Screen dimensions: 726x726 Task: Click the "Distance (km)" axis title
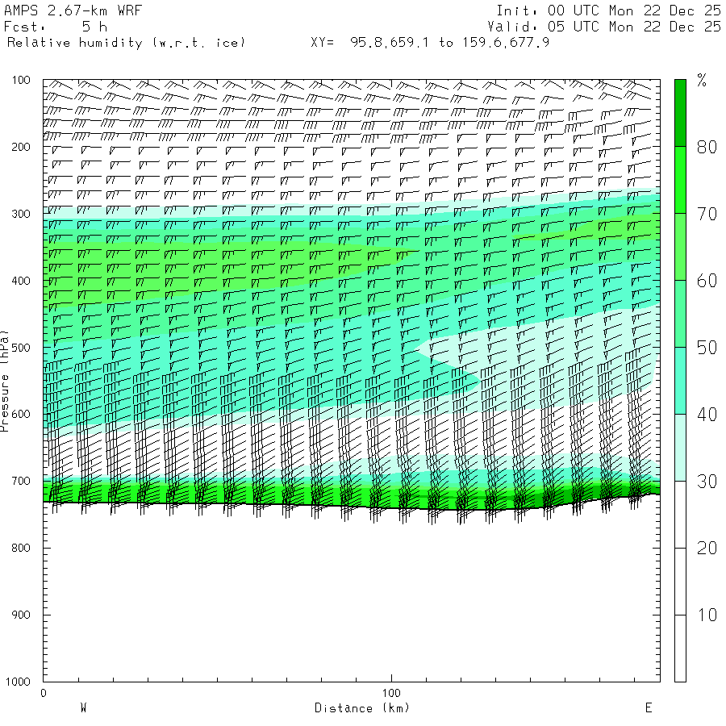[x=362, y=708]
